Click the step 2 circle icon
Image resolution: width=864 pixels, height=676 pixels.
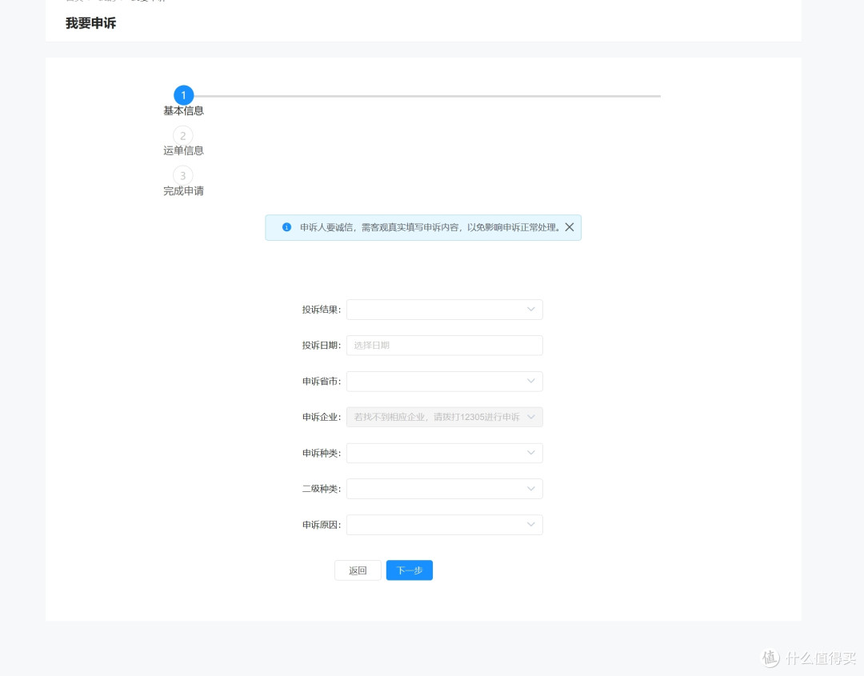click(183, 136)
